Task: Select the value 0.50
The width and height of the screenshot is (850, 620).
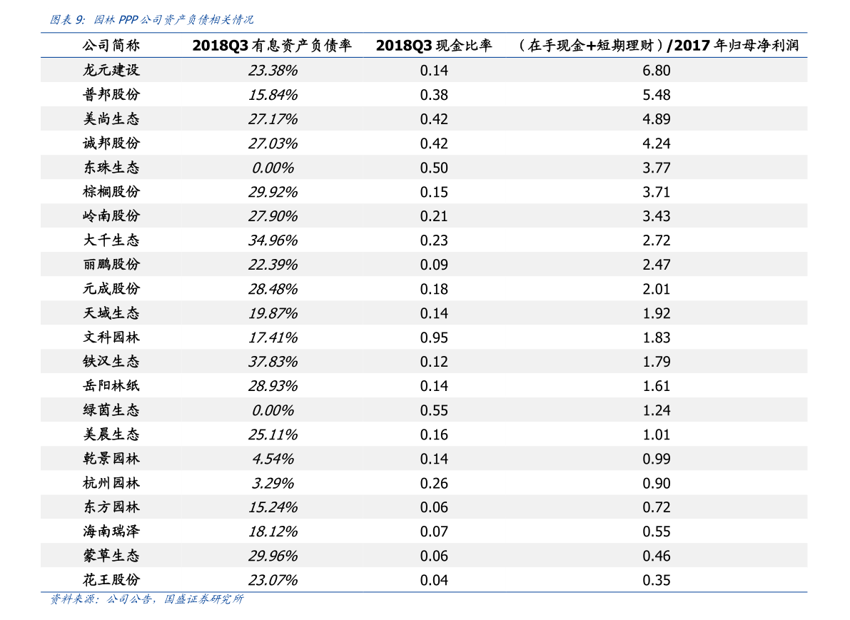Action: point(434,168)
